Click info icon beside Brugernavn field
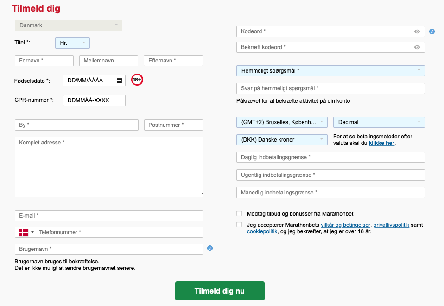The image size is (444, 306). 210,249
